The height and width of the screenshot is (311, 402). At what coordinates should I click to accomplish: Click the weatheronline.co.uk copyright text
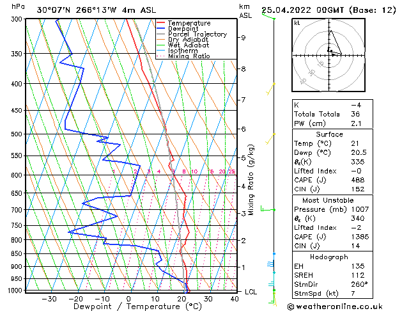pyautogui.click(x=335, y=307)
